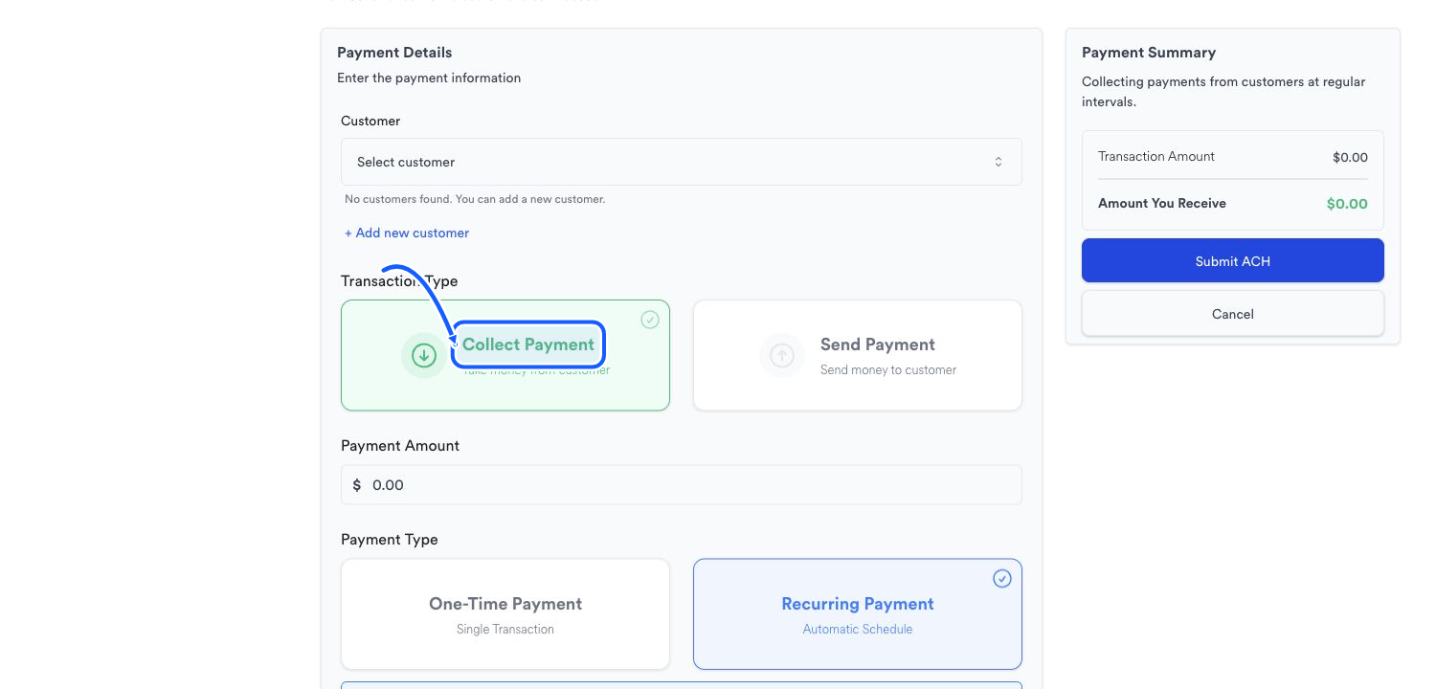1436x689 pixels.
Task: Select One-Time Payment option
Action: [x=505, y=614]
